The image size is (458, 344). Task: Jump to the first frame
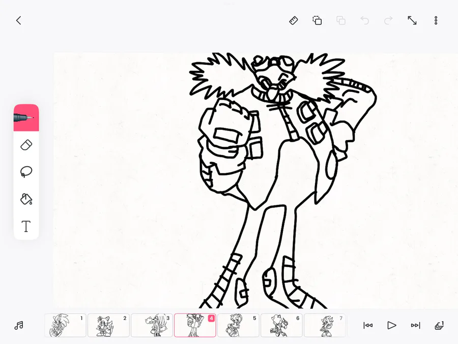pyautogui.click(x=368, y=325)
